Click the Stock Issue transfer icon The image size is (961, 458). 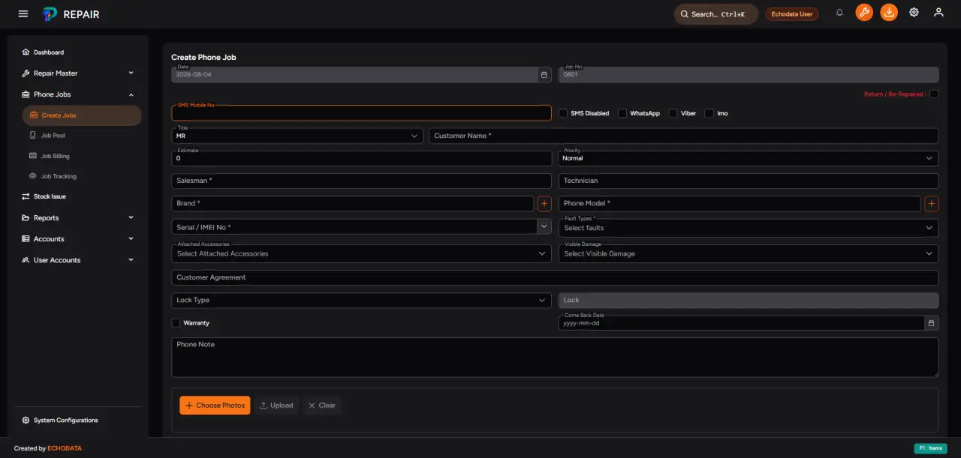(26, 196)
